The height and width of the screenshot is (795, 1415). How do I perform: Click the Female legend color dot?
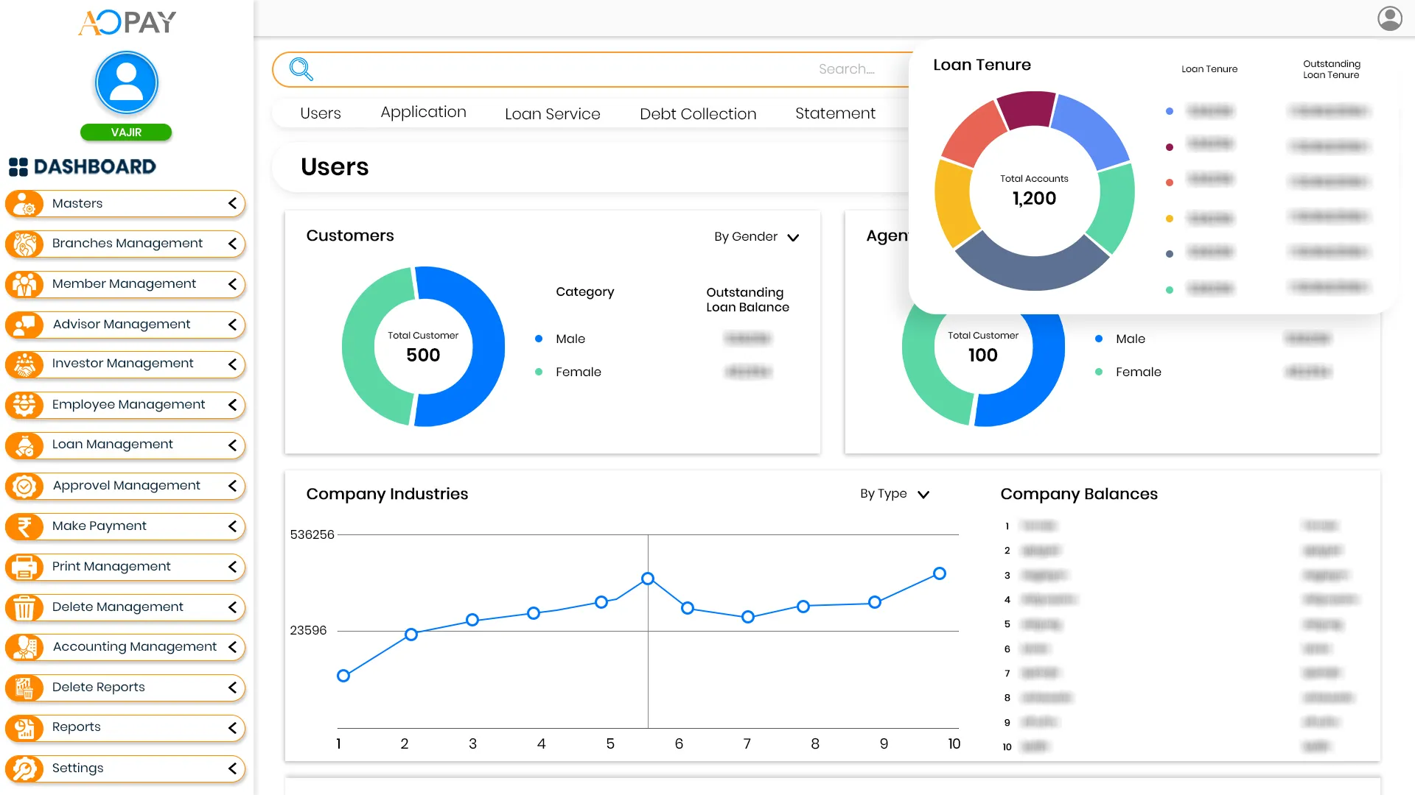pyautogui.click(x=539, y=372)
